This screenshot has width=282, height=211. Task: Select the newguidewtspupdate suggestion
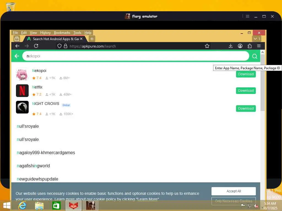(x=37, y=179)
